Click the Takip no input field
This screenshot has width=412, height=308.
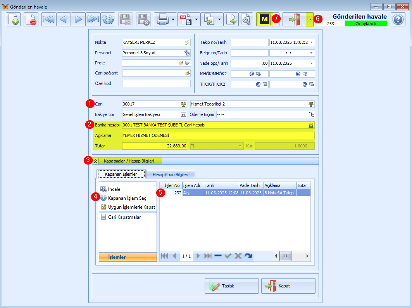(249, 42)
